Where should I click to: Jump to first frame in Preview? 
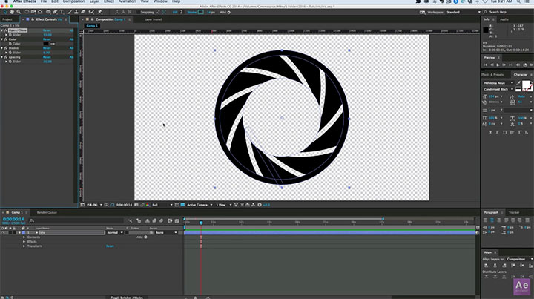[485, 65]
